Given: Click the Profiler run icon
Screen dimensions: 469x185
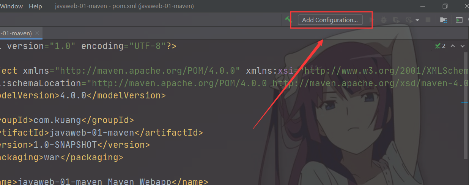Looking at the screenshot, I should [x=409, y=20].
